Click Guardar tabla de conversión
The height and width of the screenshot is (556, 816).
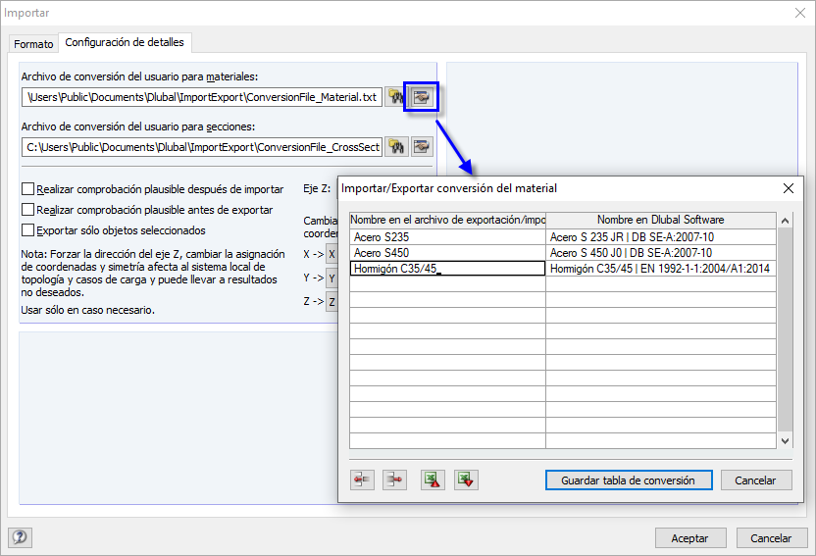pyautogui.click(x=629, y=480)
